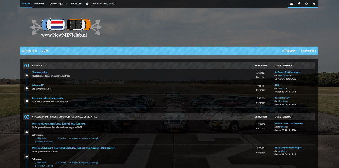The image size is (339, 168).
Task: View latest post icon next to nelco7
Action: (x=287, y=89)
